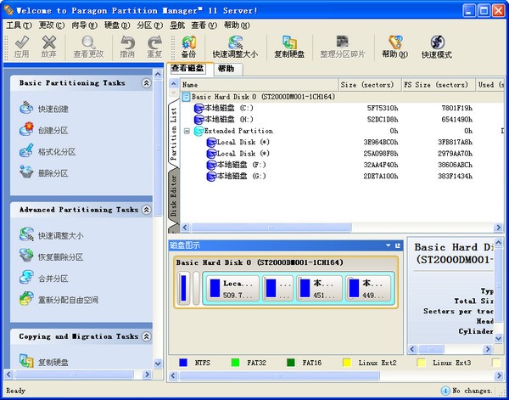Click the 帮助(H) toolbar icon
Image resolution: width=509 pixels, height=400 pixels.
395,42
